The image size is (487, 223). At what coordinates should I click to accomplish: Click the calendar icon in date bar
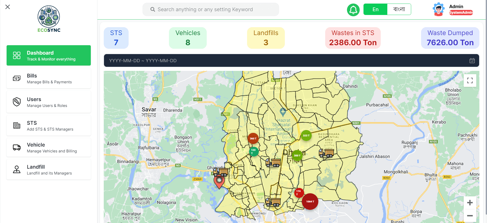click(472, 61)
